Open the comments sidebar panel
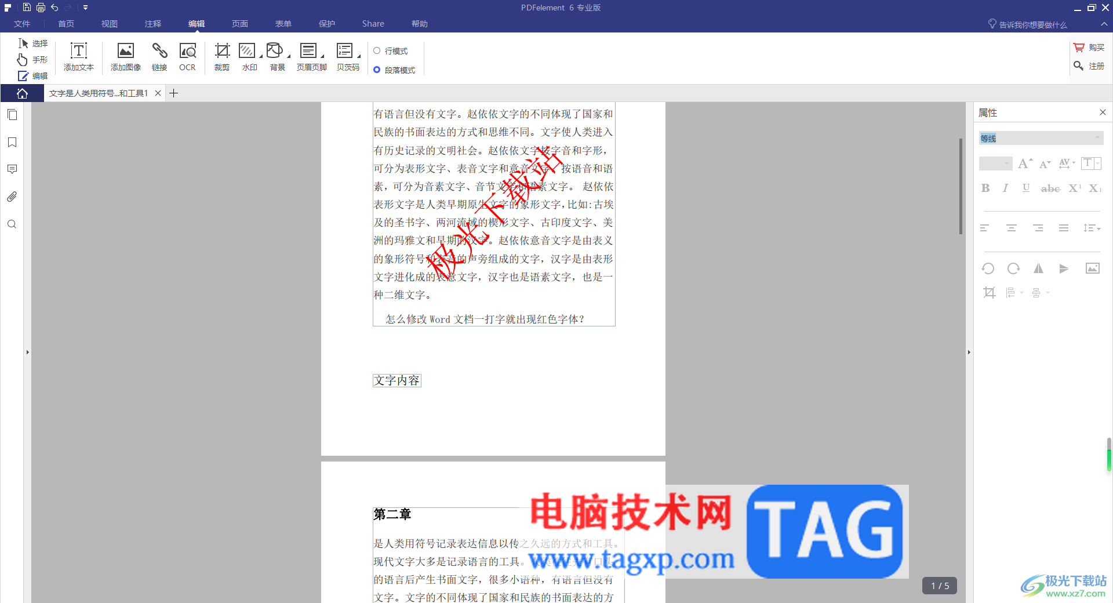 12,169
